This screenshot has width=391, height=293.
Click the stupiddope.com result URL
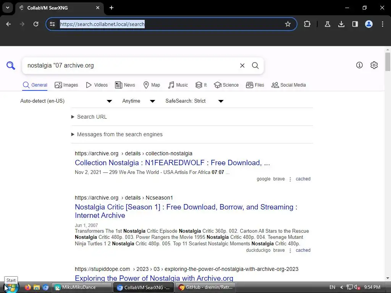click(186, 269)
